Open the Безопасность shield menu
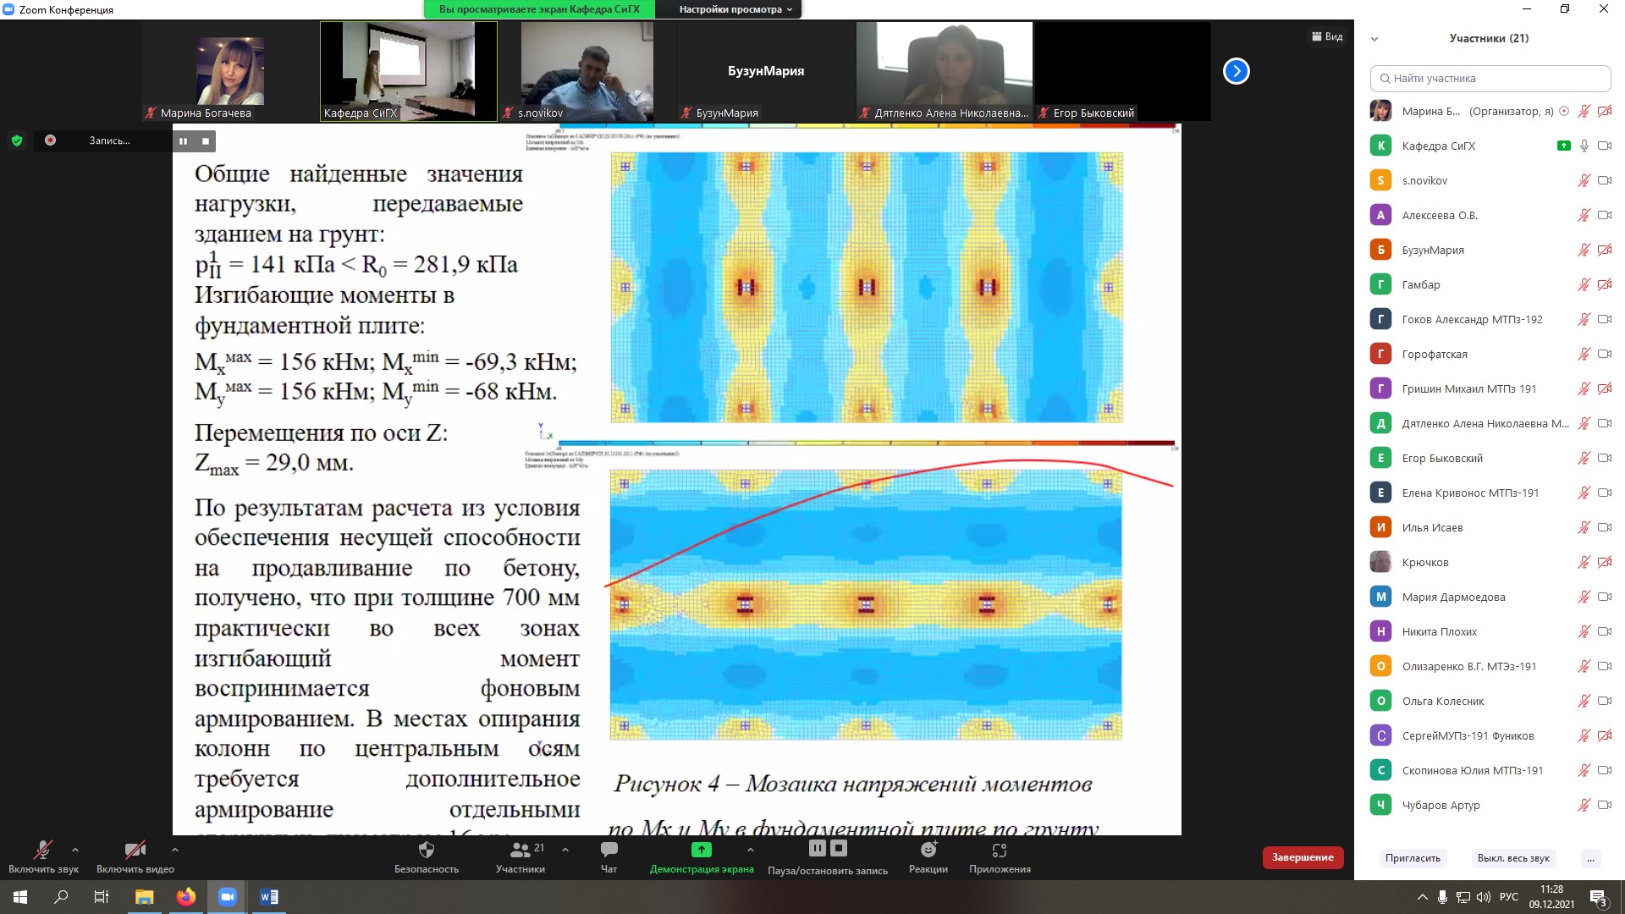The image size is (1625, 914). (x=427, y=856)
